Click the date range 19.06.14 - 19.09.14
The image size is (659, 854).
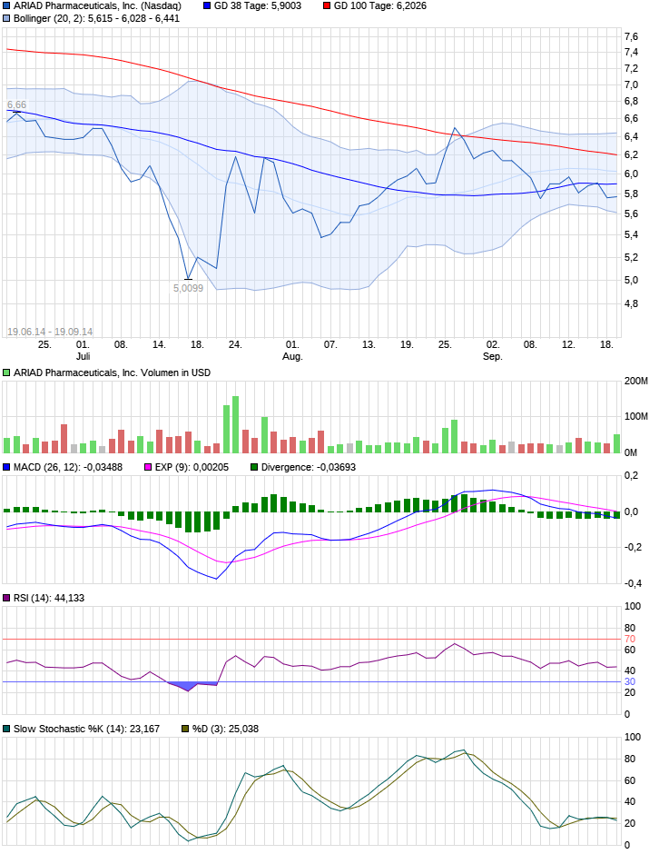pos(50,332)
